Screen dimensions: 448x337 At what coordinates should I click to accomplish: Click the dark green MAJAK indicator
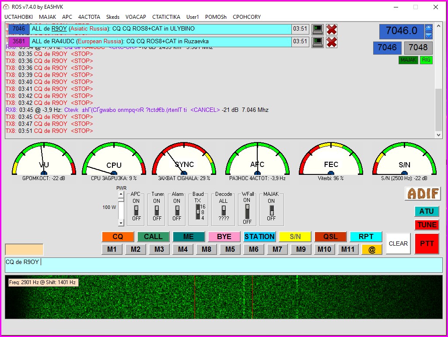click(408, 60)
